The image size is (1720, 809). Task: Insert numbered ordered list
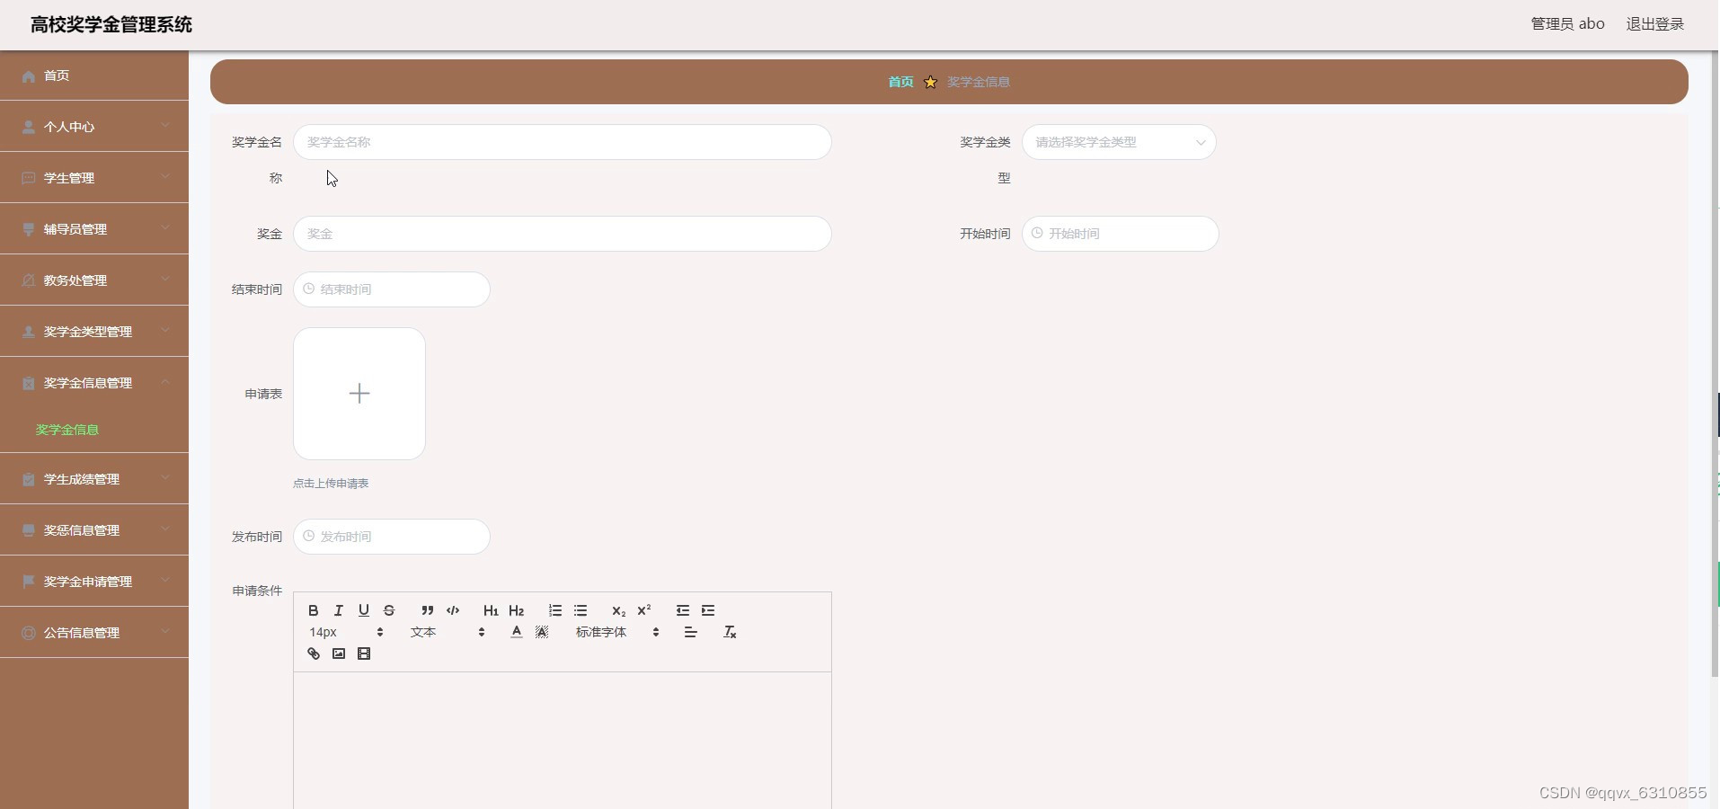pos(555,610)
